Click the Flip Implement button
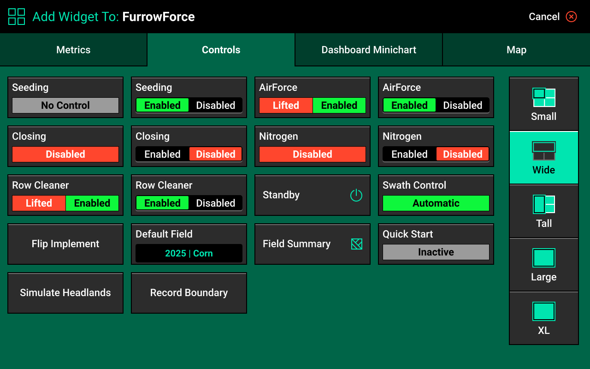Viewport: 590px width, 369px height. [x=65, y=244]
